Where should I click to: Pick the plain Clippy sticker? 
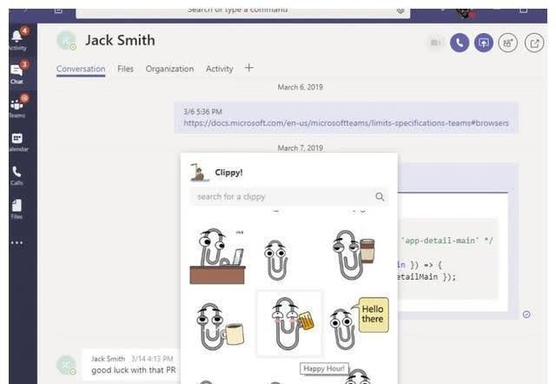pyautogui.click(x=276, y=260)
